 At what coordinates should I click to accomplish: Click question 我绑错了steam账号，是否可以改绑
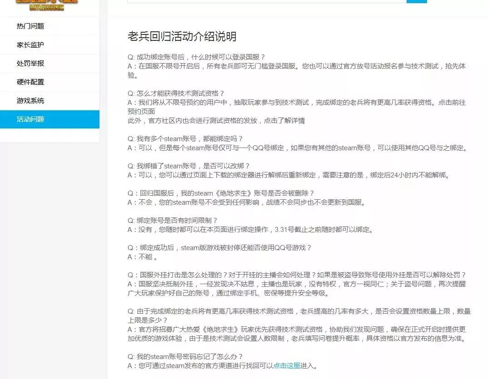coord(189,166)
